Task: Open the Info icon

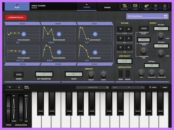Action: pyautogui.click(x=165, y=6)
